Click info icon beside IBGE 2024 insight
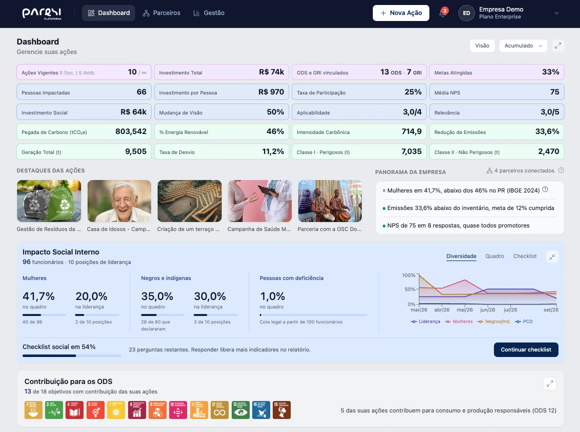 pos(545,189)
